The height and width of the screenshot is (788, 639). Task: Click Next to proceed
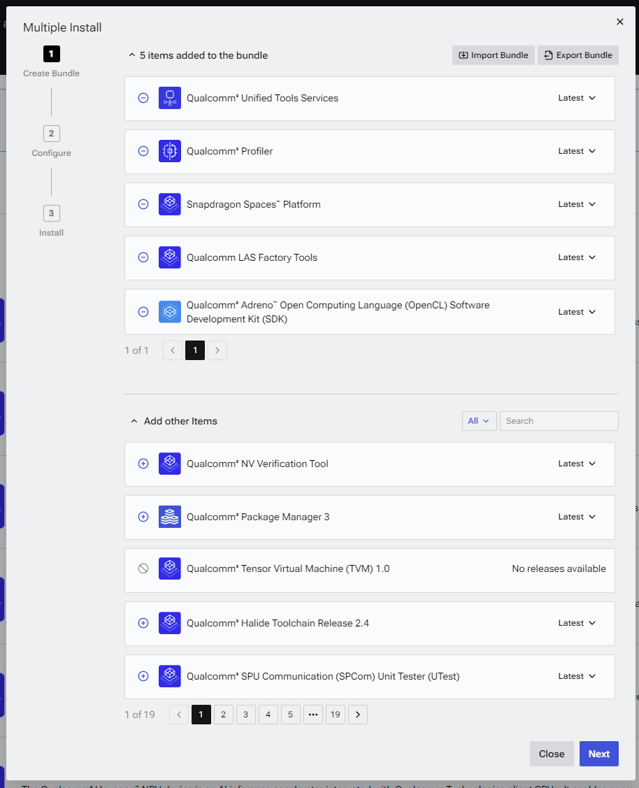(599, 754)
